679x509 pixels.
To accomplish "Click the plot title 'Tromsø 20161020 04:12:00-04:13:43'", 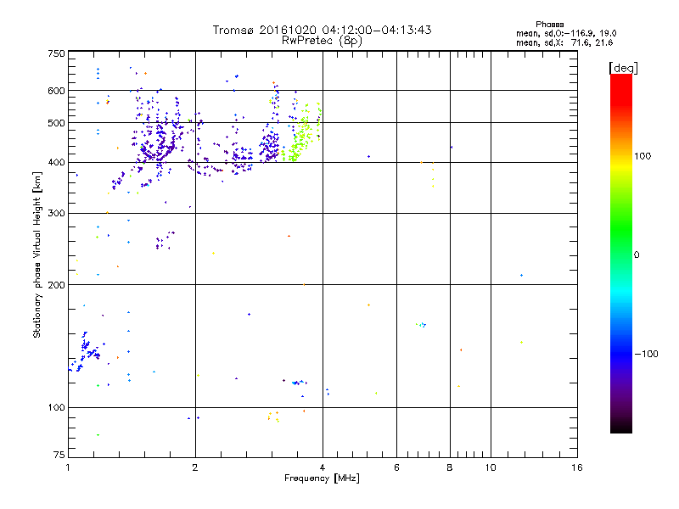I will click(x=322, y=30).
